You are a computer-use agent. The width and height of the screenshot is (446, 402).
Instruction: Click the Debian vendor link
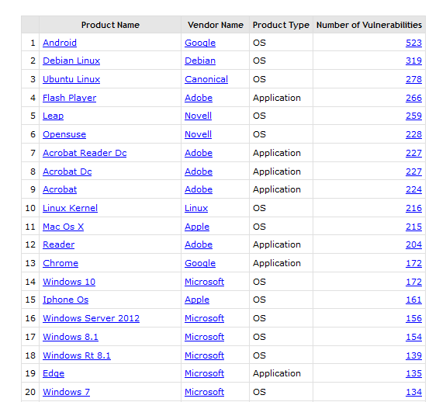(x=200, y=61)
